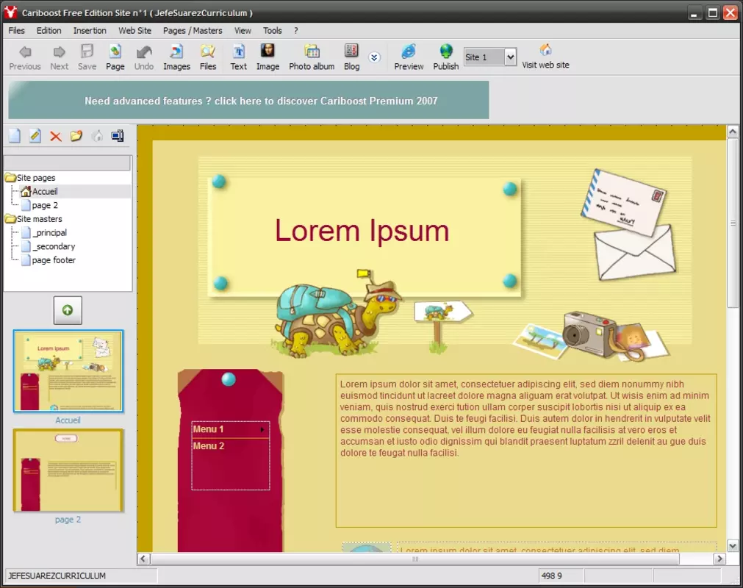
Task: Click the page 2 thumbnail caption
Action: (x=68, y=520)
